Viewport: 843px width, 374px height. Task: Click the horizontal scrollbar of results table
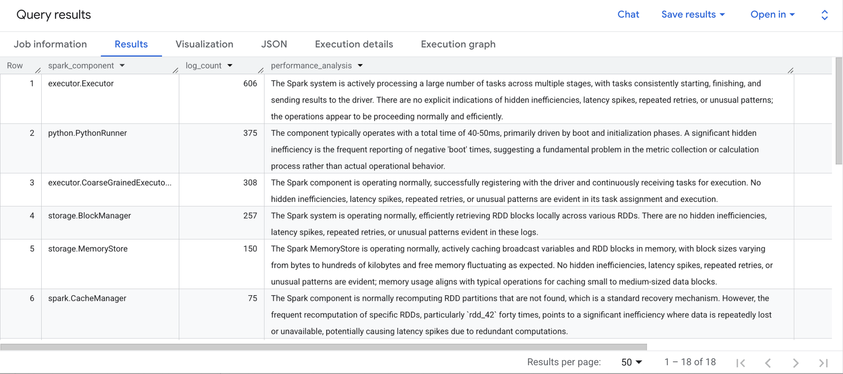coord(324,347)
